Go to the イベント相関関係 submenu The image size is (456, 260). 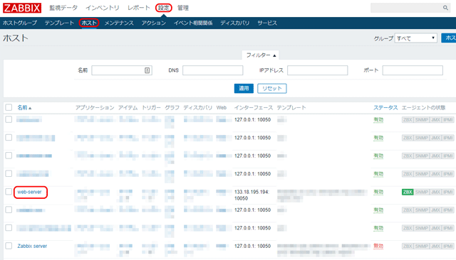click(193, 23)
